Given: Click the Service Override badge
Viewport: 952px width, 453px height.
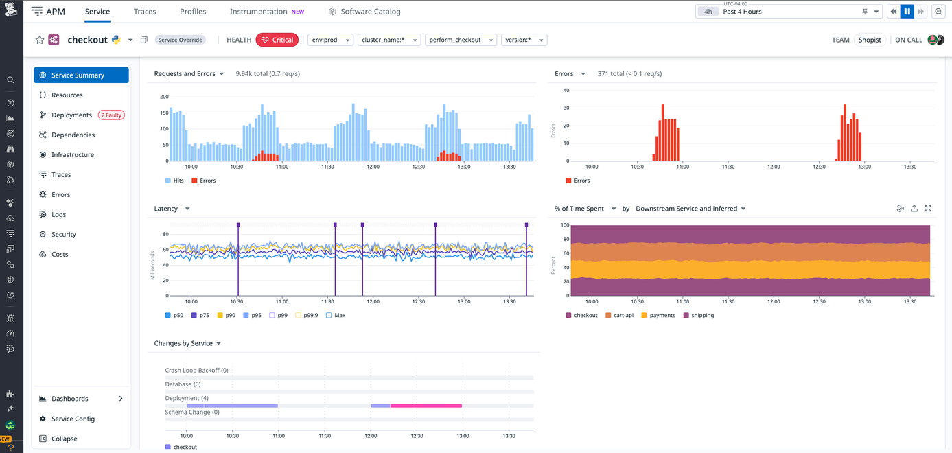Looking at the screenshot, I should (x=180, y=40).
